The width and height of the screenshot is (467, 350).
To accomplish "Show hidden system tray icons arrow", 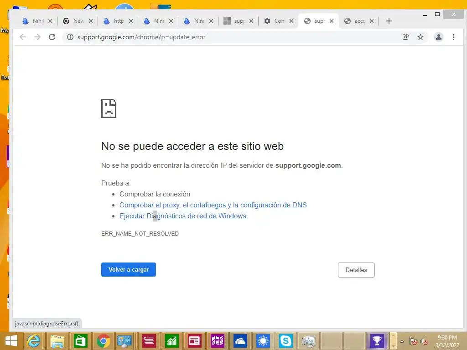I will 402,341.
